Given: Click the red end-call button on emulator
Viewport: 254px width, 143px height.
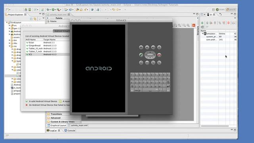Looking at the screenshot, I should [159, 55].
